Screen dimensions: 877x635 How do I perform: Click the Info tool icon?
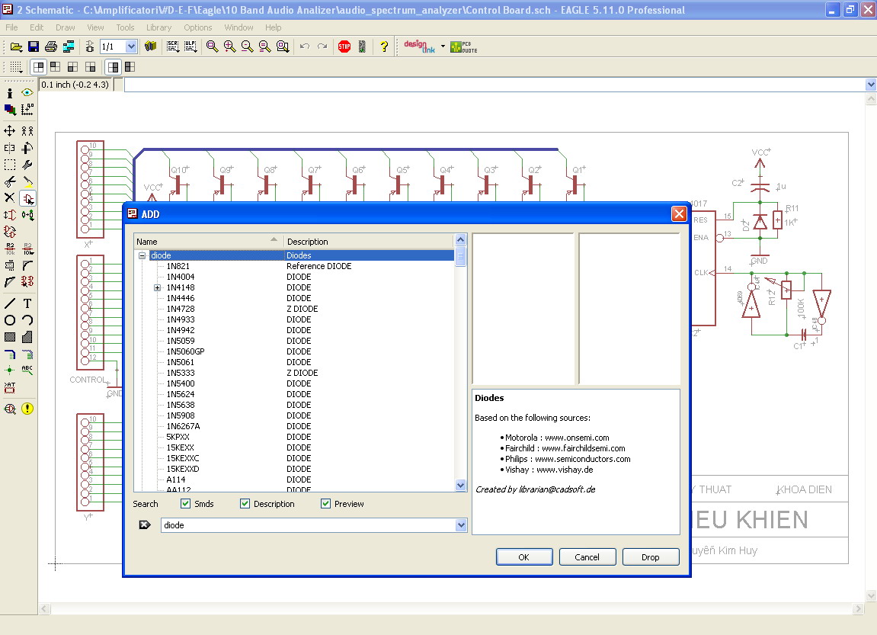pos(10,93)
